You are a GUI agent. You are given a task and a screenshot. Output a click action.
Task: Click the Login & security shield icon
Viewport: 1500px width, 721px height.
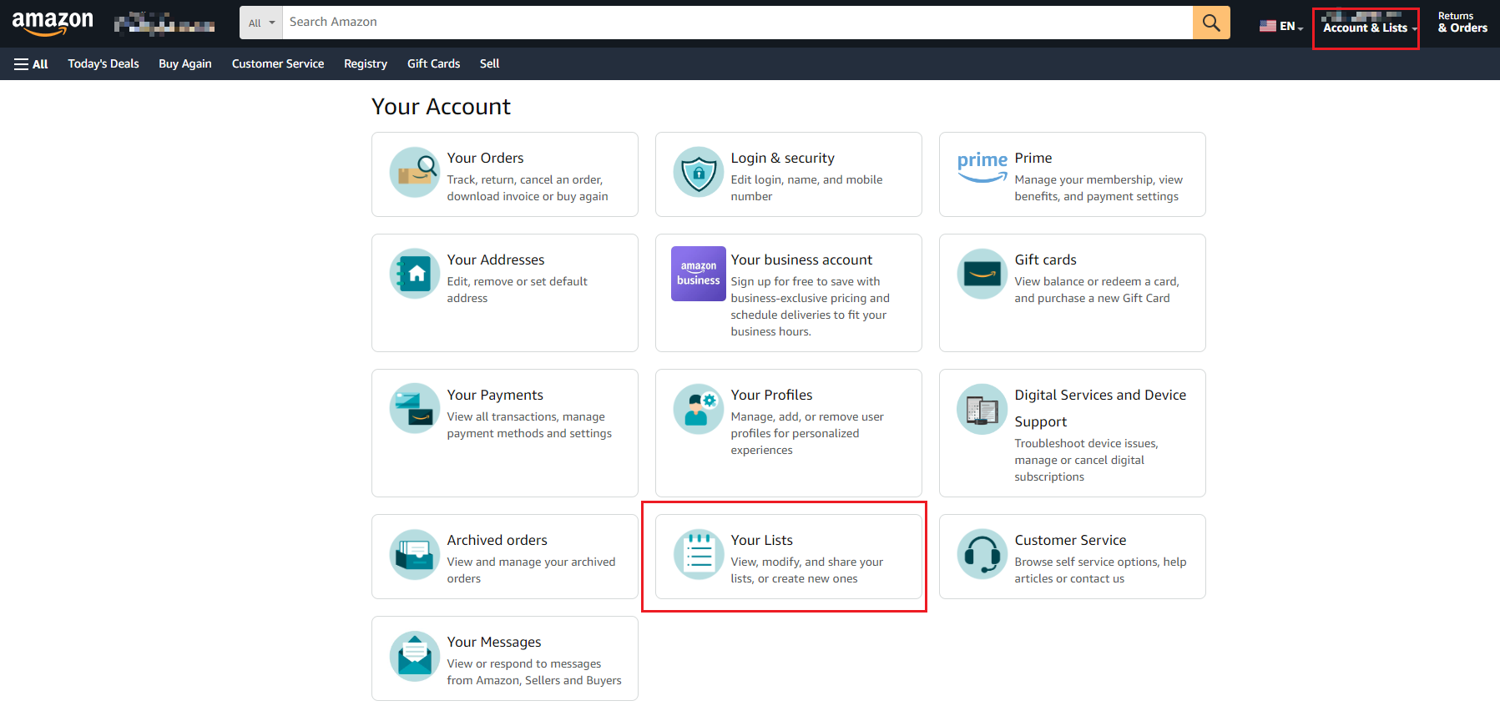tap(699, 172)
